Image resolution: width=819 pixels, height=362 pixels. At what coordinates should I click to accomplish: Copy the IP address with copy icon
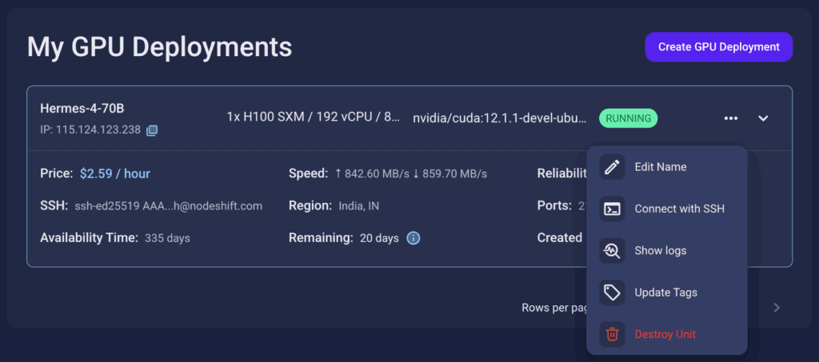point(152,130)
